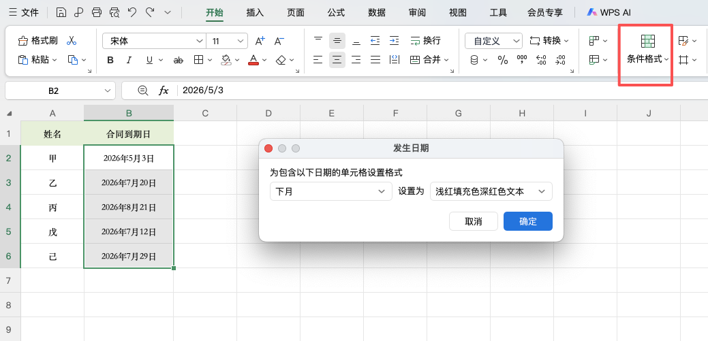Screen dimensions: 708x341
Task: Click the Format Painter (格式刷) button
Action: [x=38, y=41]
